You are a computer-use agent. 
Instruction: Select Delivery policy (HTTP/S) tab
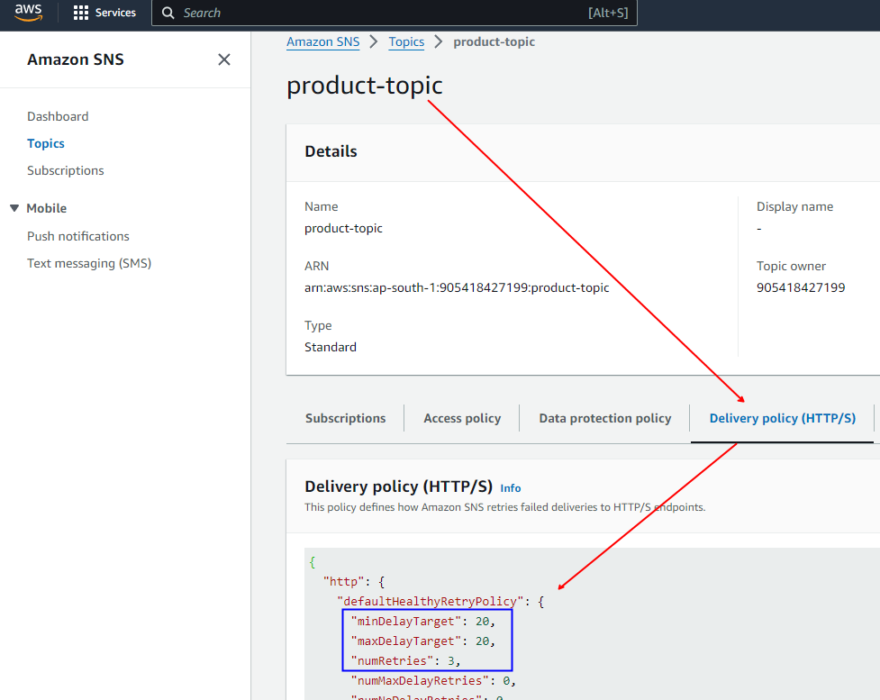(x=782, y=418)
